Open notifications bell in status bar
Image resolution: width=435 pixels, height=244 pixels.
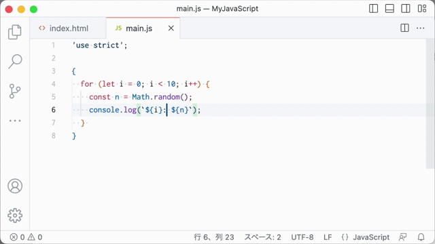click(x=421, y=237)
